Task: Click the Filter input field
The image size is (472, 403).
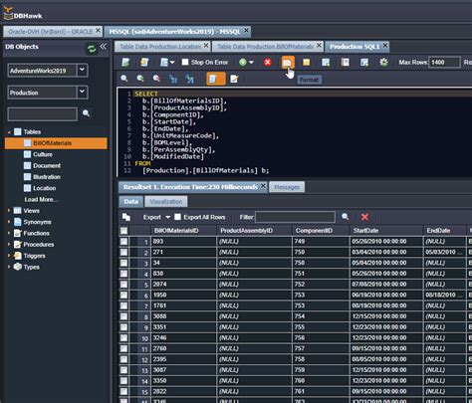Action: pos(295,217)
